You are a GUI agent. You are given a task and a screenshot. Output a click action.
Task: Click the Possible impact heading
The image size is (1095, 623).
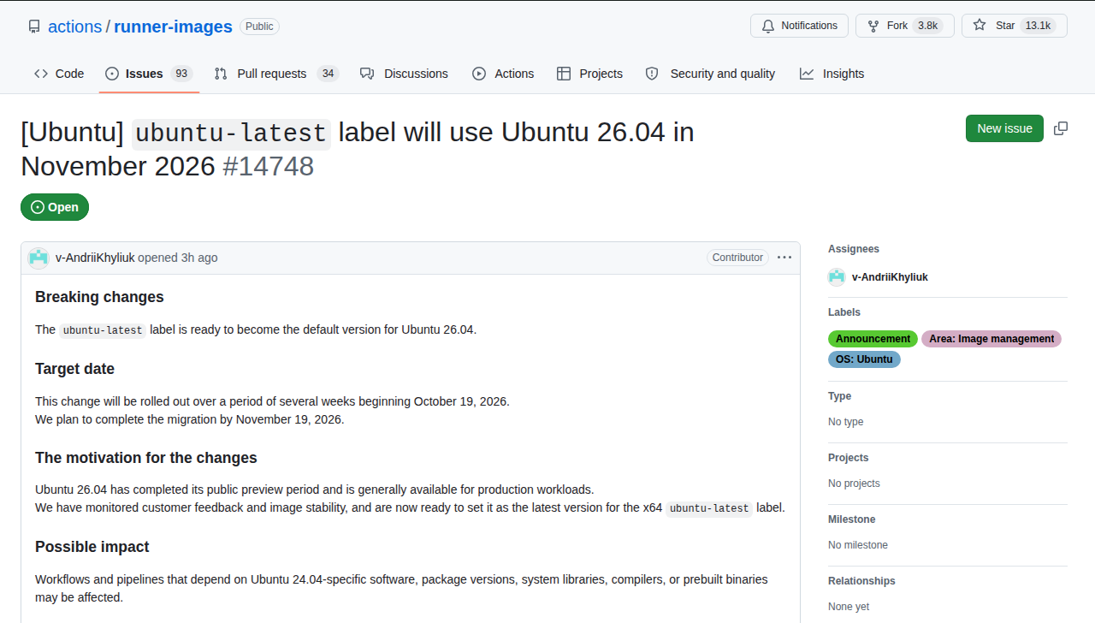tap(92, 547)
